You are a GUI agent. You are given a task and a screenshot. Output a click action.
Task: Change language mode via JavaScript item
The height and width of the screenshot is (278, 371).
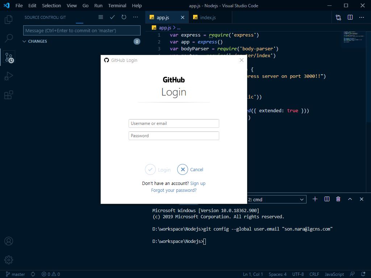click(334, 274)
